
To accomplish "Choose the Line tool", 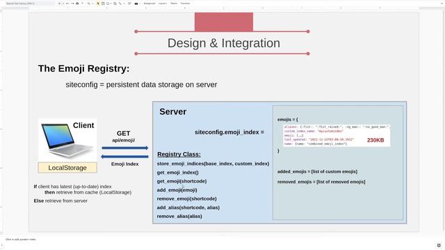I will click(x=120, y=3).
